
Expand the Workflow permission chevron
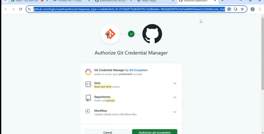[x=175, y=112]
